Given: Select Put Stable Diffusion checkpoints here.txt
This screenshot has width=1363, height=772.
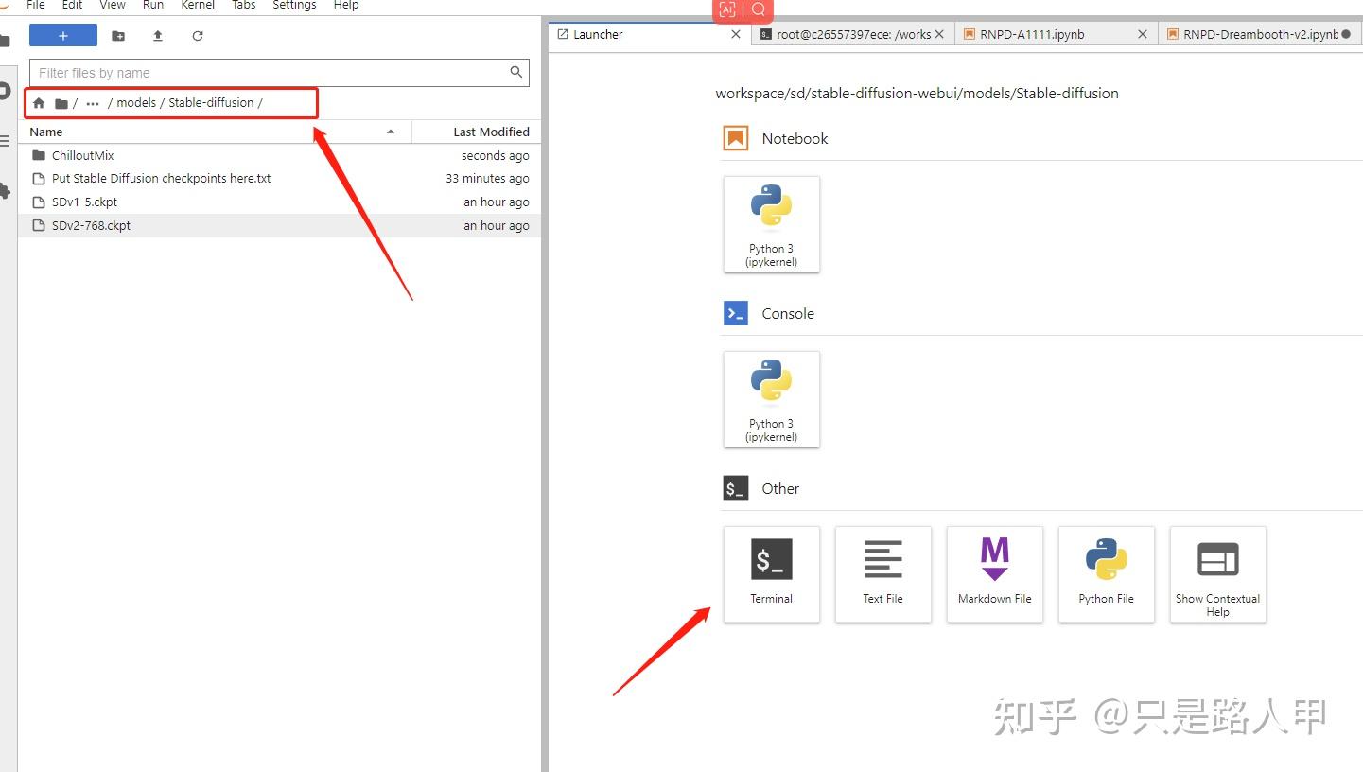Looking at the screenshot, I should click(279, 178).
